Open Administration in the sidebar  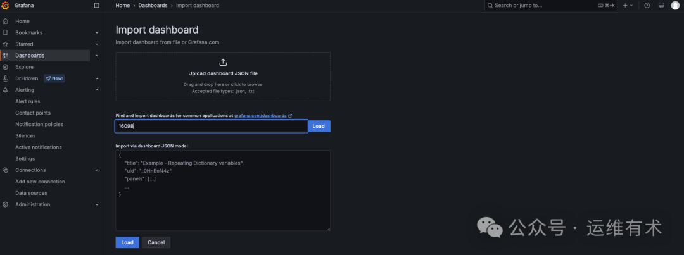pos(33,204)
